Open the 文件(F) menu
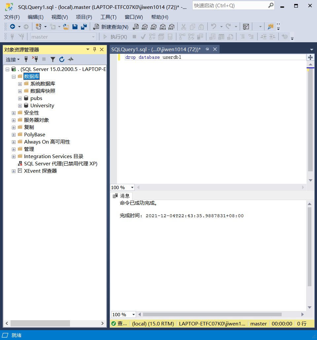 [x=12, y=17]
